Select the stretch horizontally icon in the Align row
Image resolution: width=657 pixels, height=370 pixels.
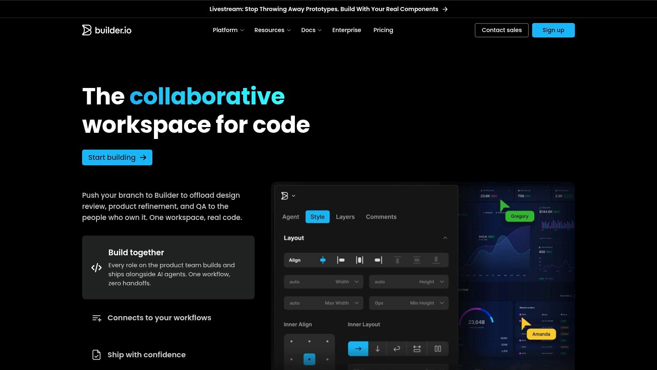click(360, 260)
